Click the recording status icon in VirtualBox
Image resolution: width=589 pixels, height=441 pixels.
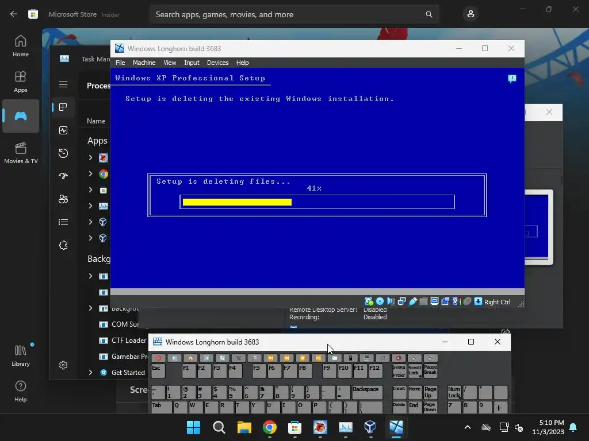[x=445, y=301]
